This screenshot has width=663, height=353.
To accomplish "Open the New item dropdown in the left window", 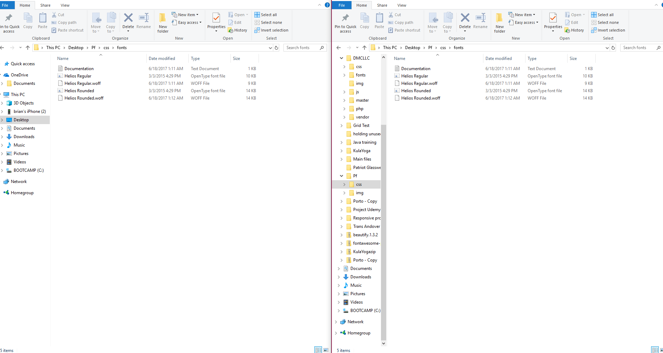I will coord(185,15).
